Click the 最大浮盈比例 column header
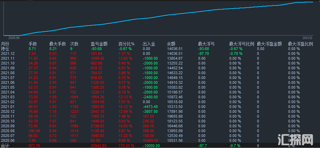Screen dimensions: 320x148 click(300, 44)
